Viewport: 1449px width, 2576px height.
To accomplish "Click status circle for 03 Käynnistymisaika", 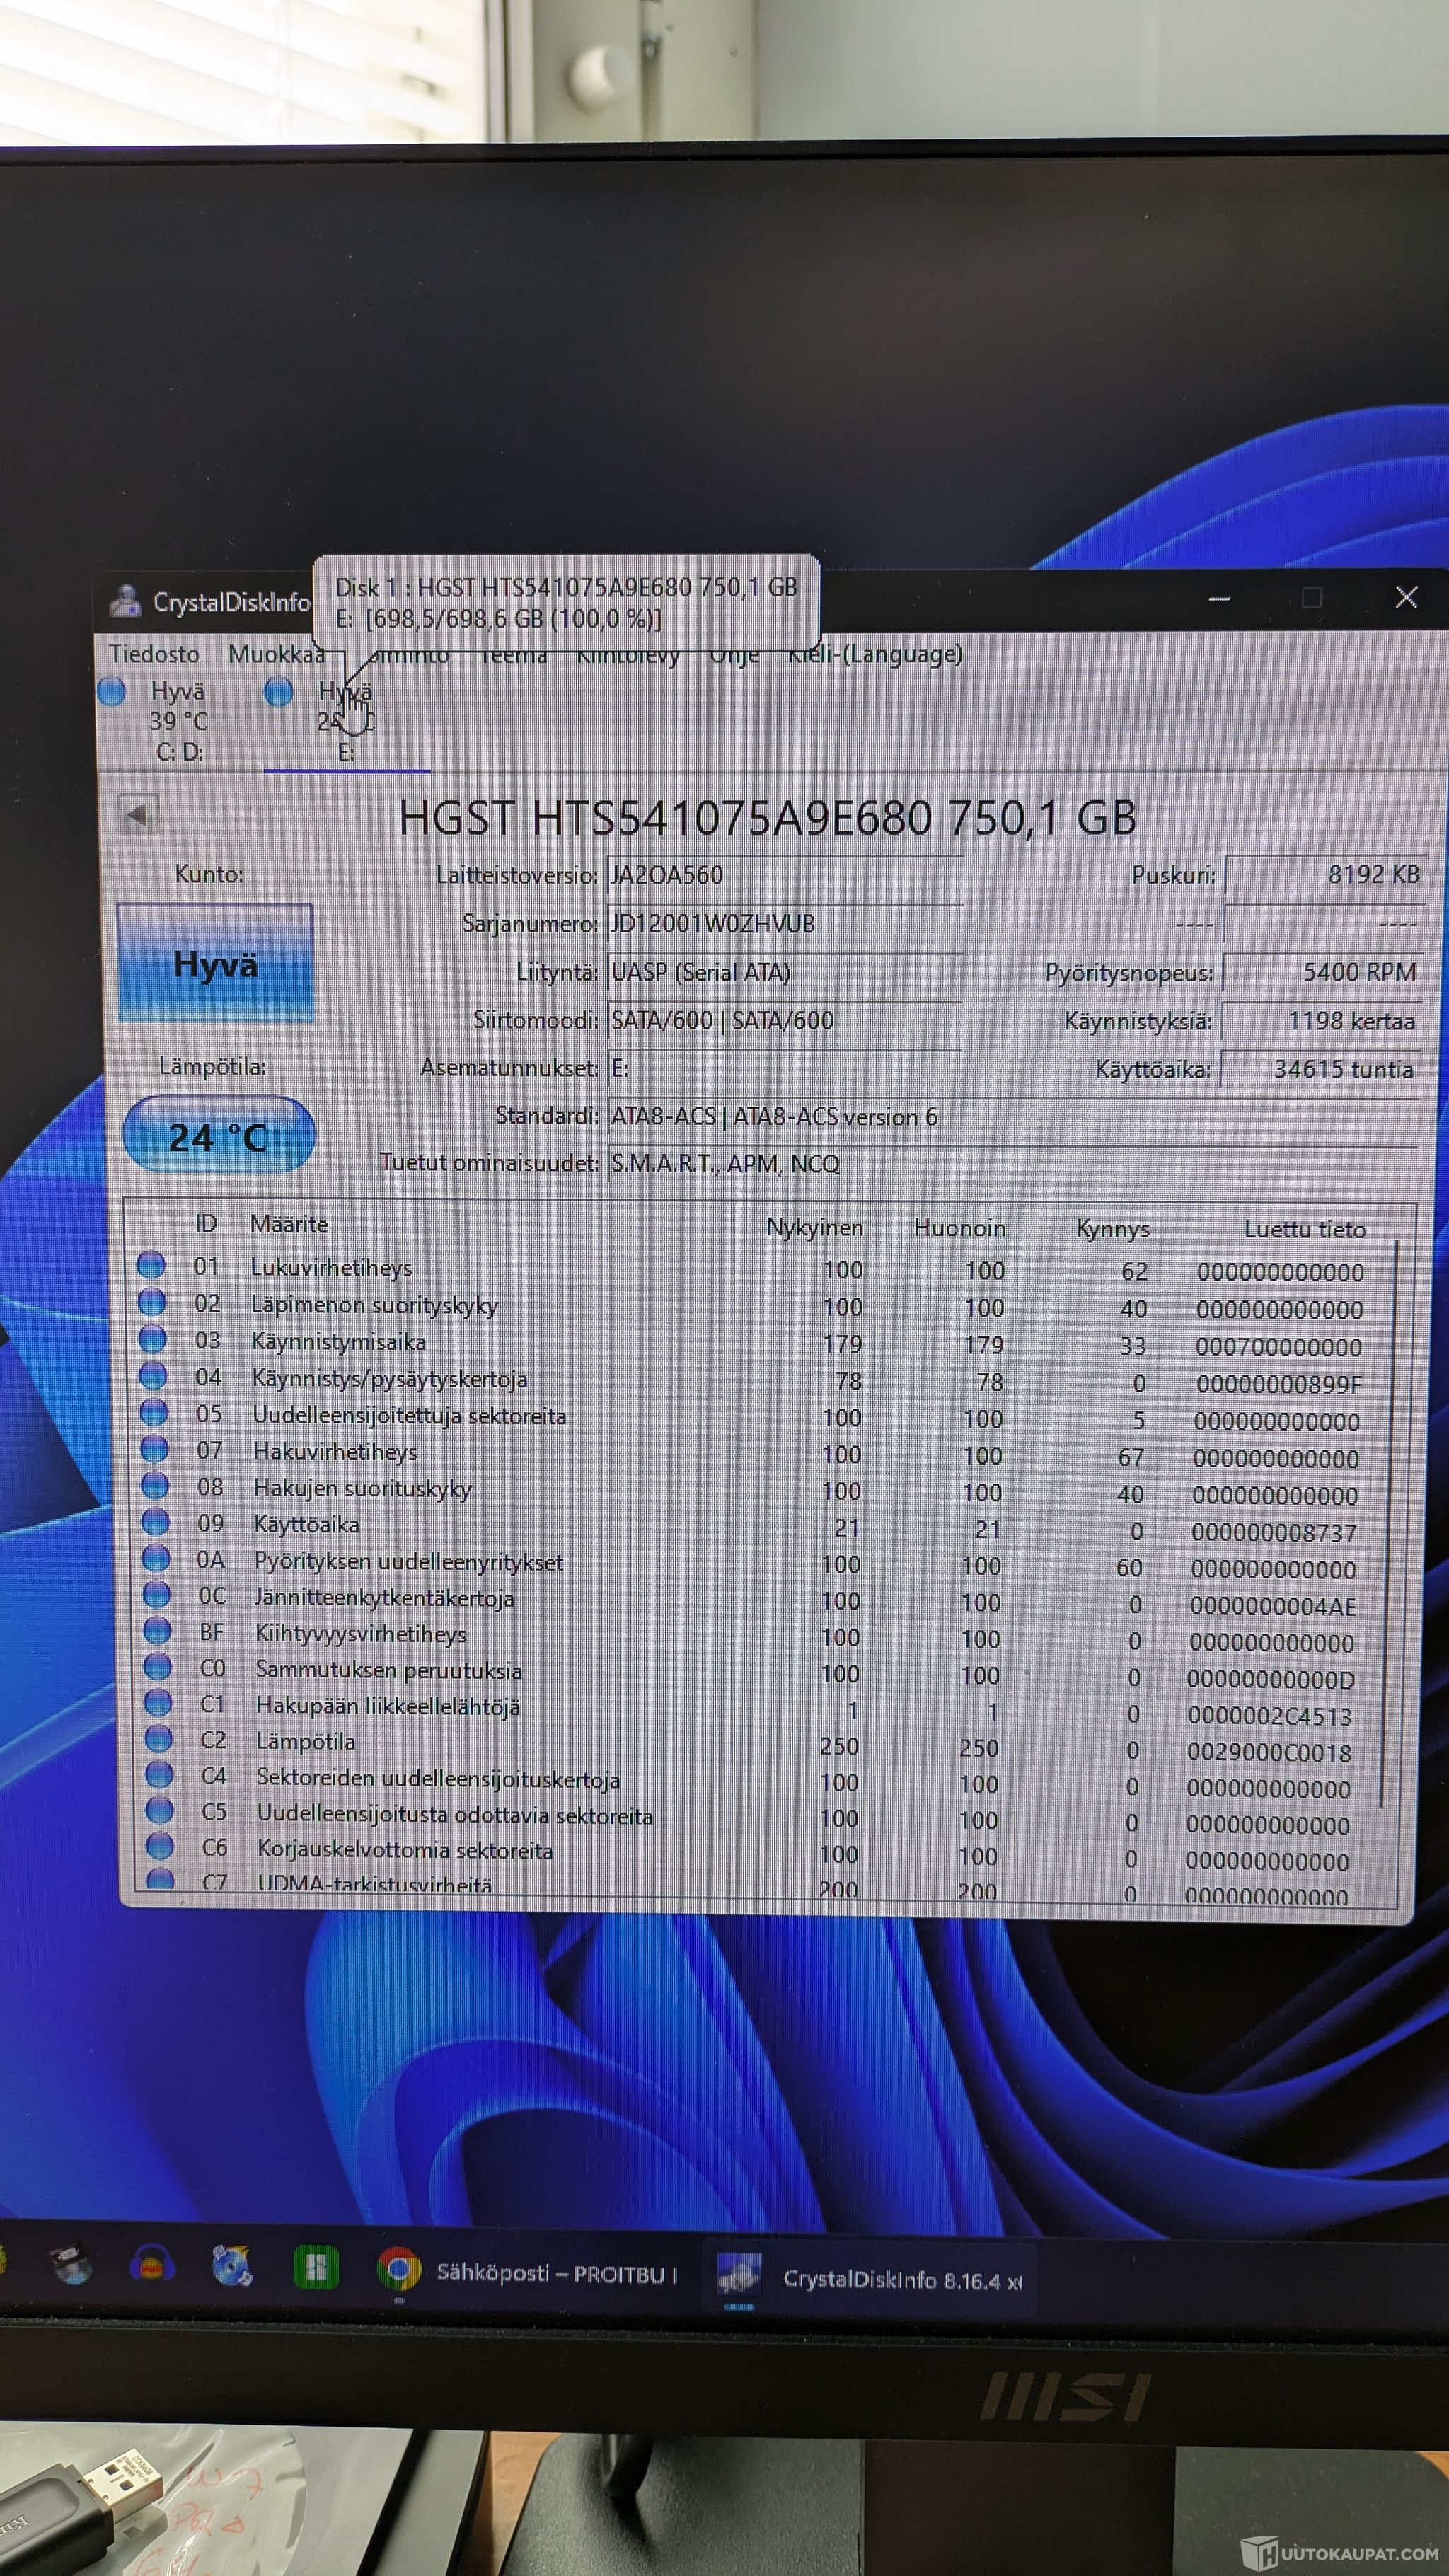I will click(152, 1338).
